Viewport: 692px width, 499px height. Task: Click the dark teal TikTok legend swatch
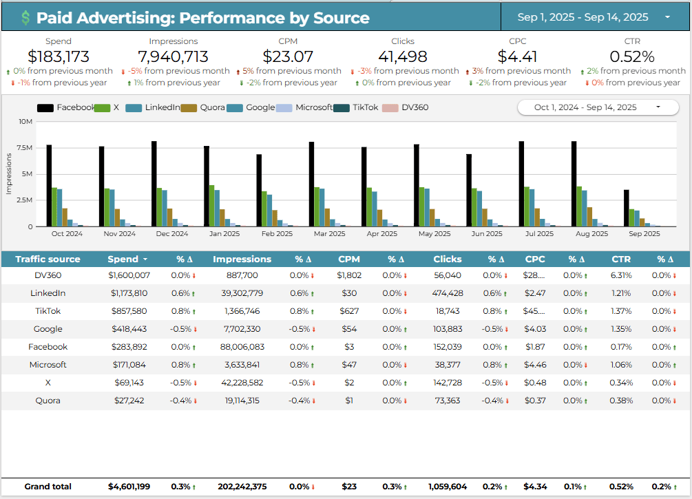(x=341, y=107)
